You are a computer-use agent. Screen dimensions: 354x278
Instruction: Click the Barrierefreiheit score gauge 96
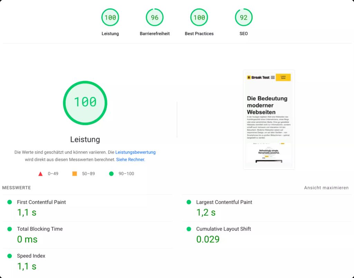(x=155, y=18)
